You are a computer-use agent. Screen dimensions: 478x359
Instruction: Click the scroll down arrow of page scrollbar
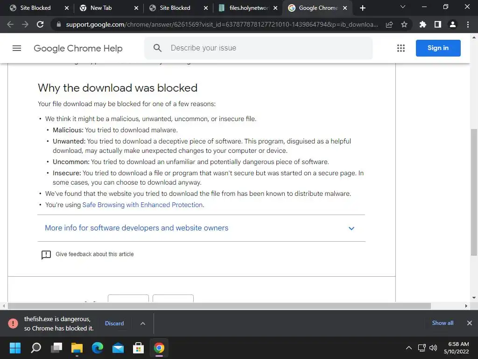[474, 298]
